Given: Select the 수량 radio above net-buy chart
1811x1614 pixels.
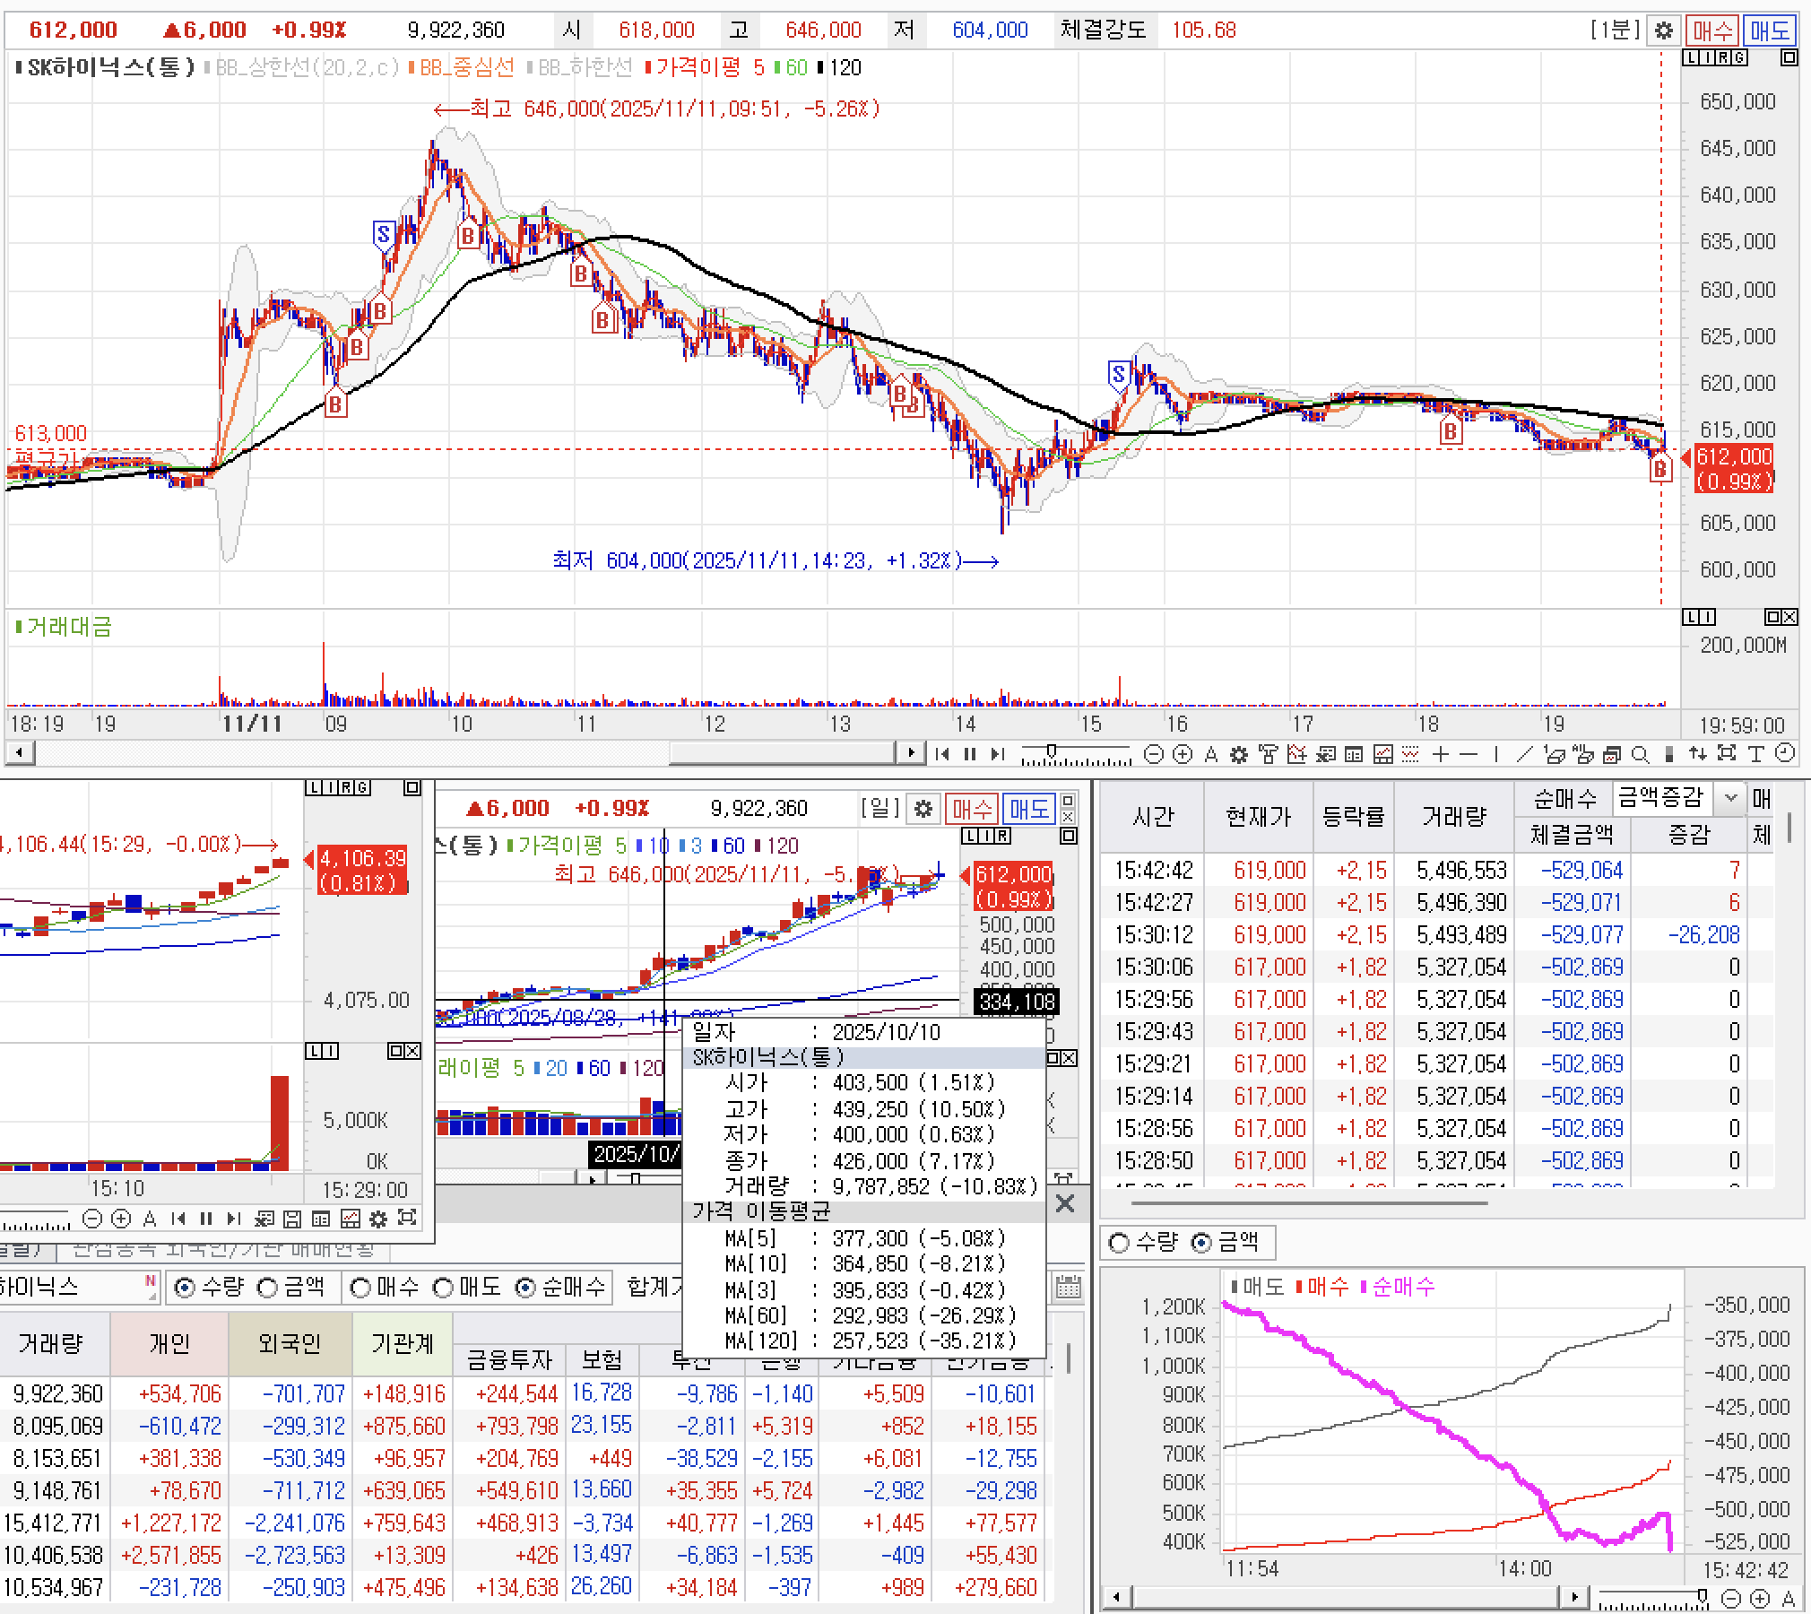Looking at the screenshot, I should 1119,1242.
